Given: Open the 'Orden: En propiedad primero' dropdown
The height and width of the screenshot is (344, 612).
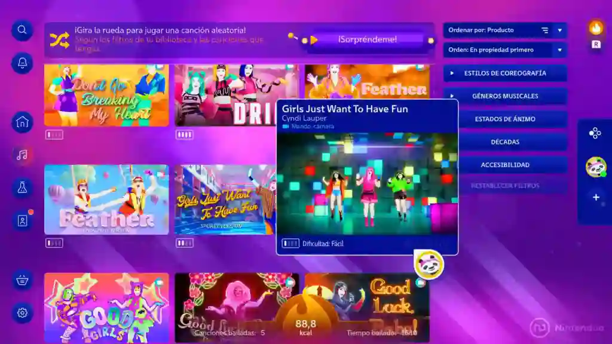Looking at the screenshot, I should click(505, 50).
